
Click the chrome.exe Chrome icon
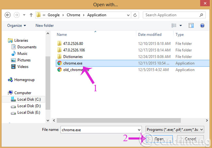click(59, 63)
